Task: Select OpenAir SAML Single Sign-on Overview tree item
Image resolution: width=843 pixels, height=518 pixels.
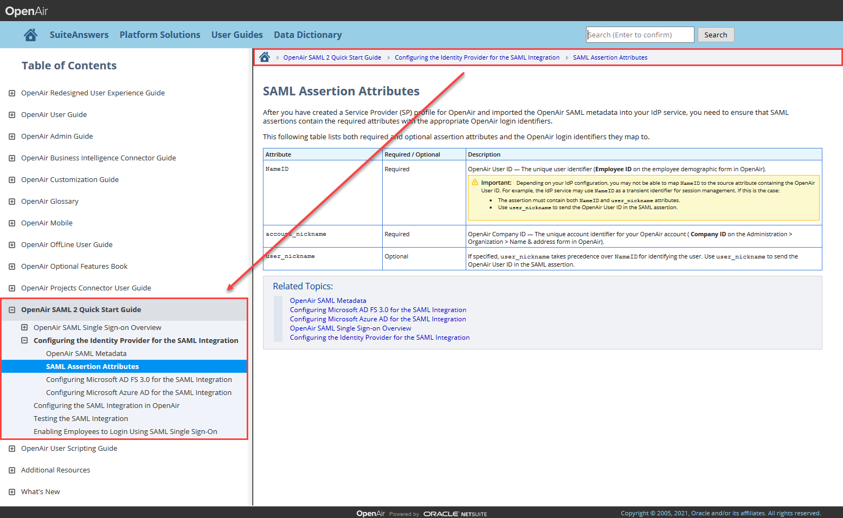Action: pyautogui.click(x=98, y=327)
